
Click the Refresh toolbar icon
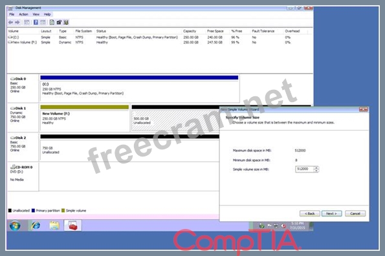[x=52, y=23]
